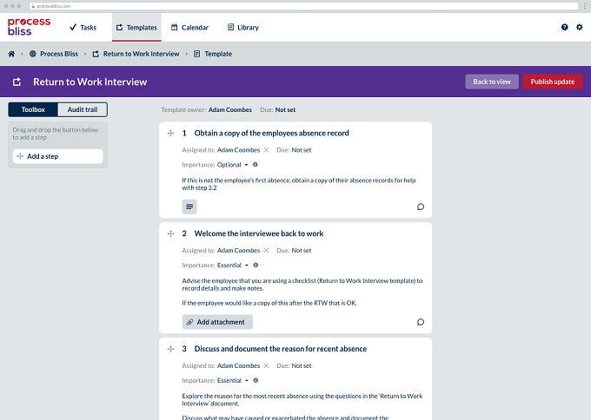Expand the Essential importance dropdown in step 2

tap(233, 265)
